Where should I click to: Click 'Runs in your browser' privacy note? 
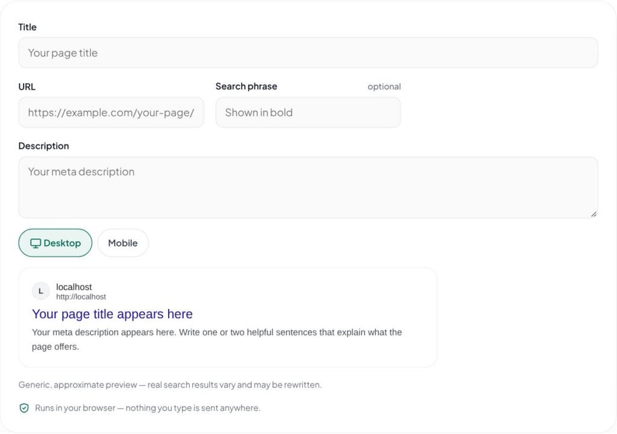click(148, 408)
